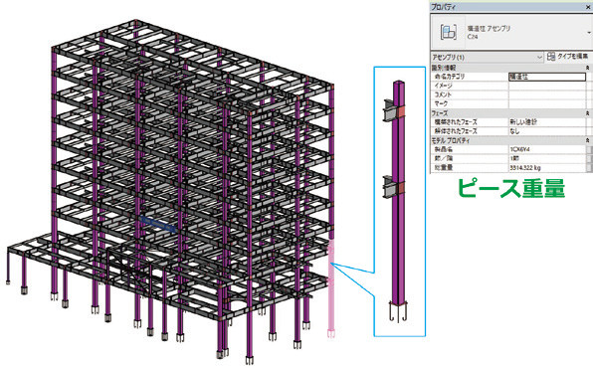The width and height of the screenshot is (593, 368).
Task: Open the アセンブリ (1) filter dropdown
Action: (x=487, y=57)
